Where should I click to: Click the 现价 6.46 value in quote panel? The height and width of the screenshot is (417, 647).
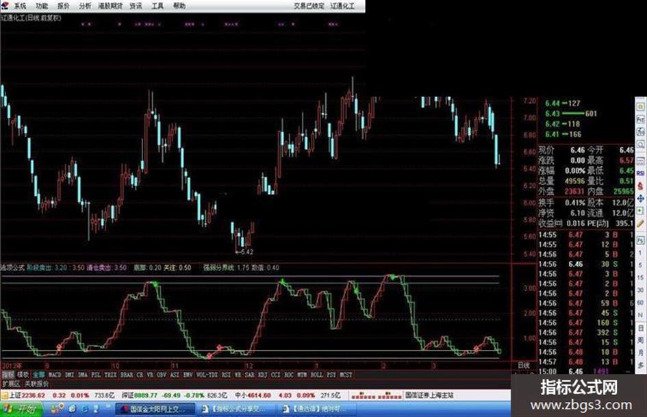[x=577, y=150]
